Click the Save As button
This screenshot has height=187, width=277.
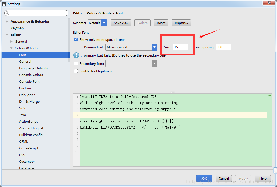point(121,23)
